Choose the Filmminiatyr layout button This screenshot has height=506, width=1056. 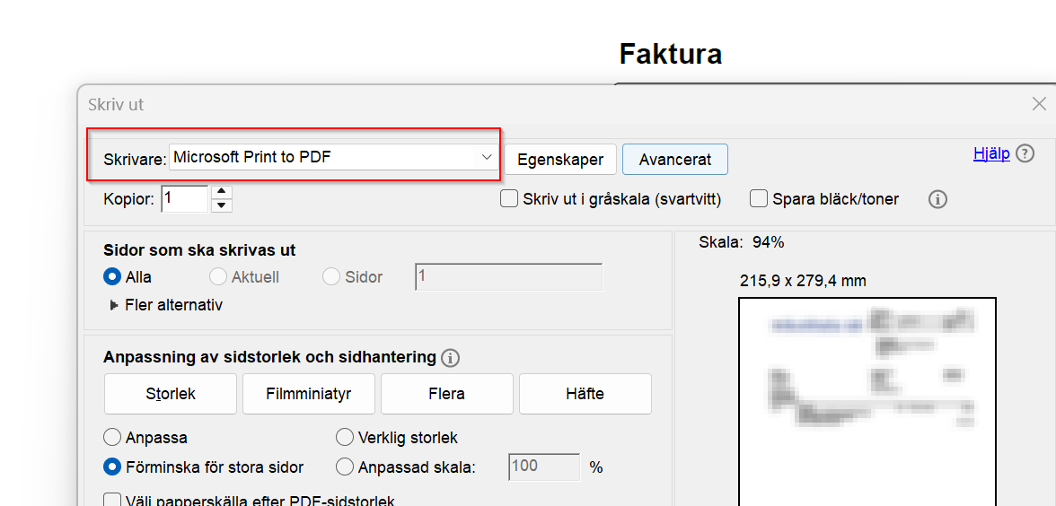309,394
